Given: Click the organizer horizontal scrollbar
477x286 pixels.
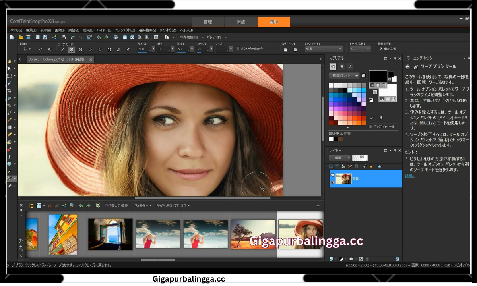Looking at the screenshot, I should tap(158, 260).
